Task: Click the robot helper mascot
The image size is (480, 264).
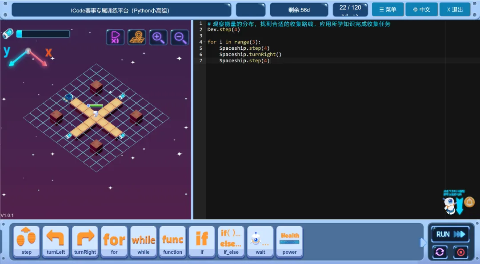Action: point(449,205)
